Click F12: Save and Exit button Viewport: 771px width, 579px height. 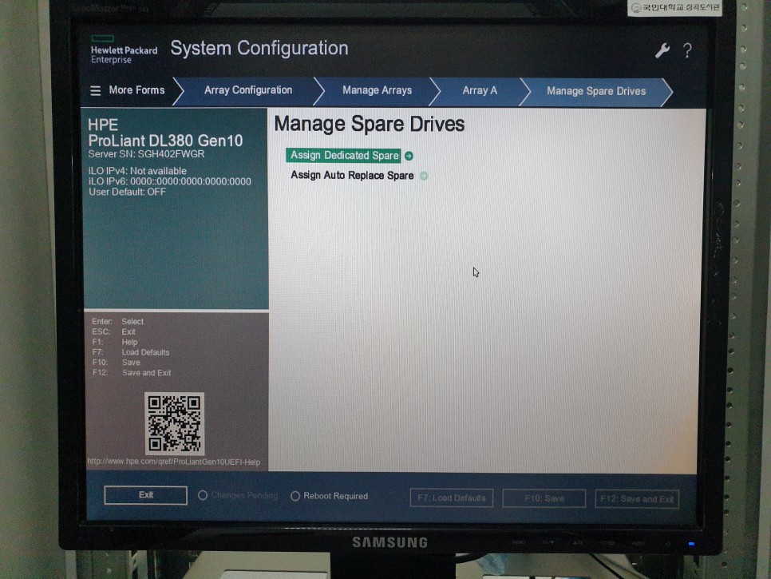click(x=637, y=499)
